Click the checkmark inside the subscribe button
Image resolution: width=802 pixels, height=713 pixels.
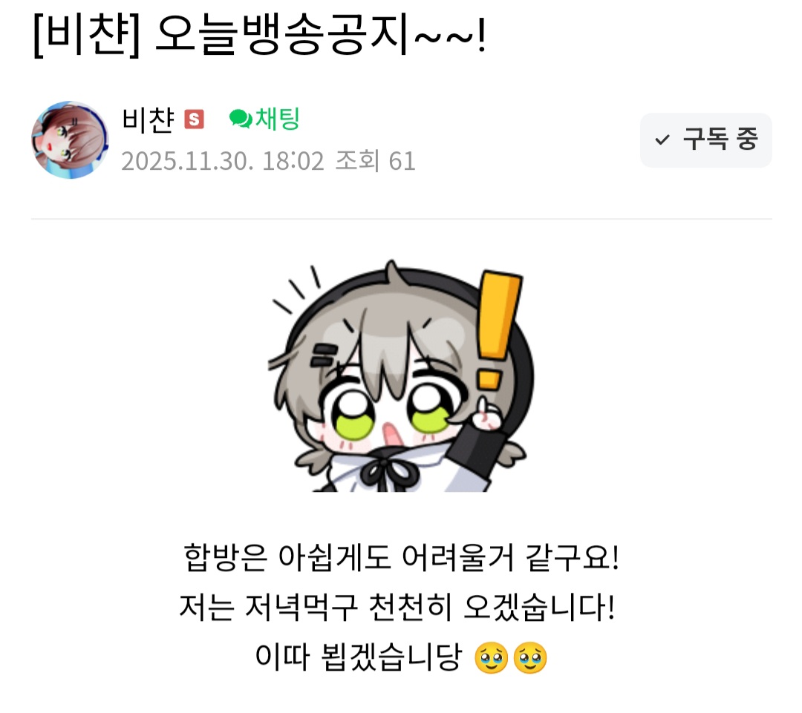(662, 139)
